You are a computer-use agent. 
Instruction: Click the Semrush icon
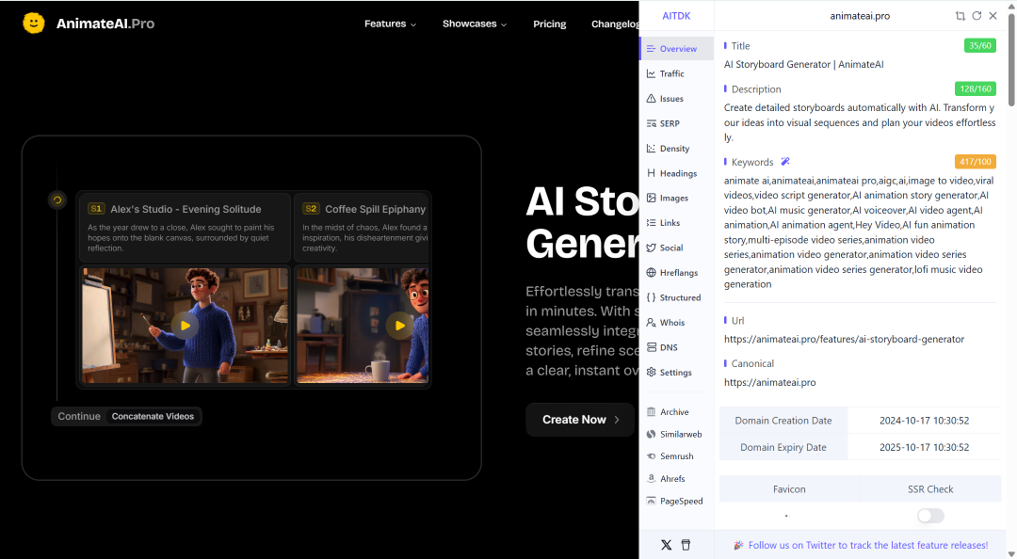coord(652,455)
